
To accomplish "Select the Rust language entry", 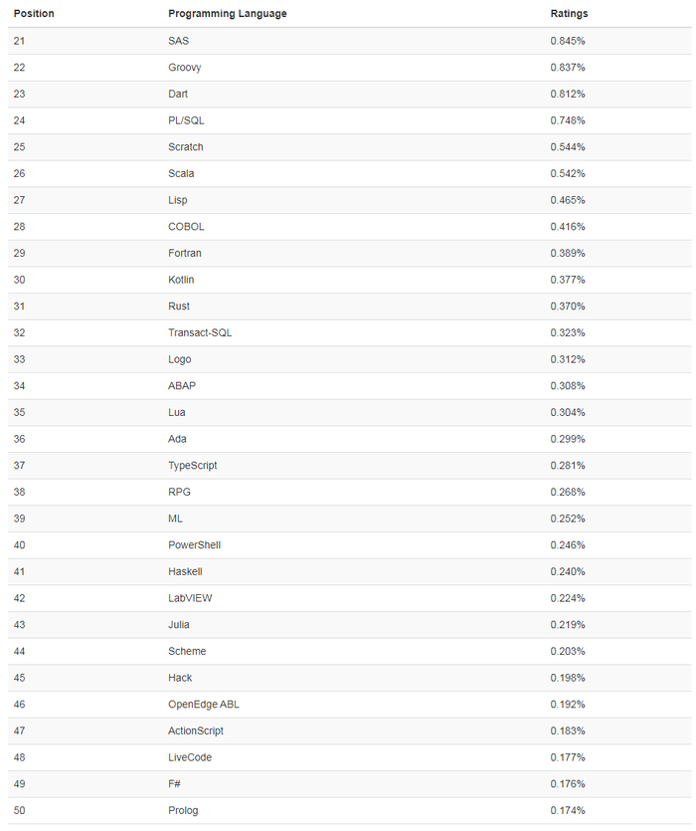I will click(179, 307).
